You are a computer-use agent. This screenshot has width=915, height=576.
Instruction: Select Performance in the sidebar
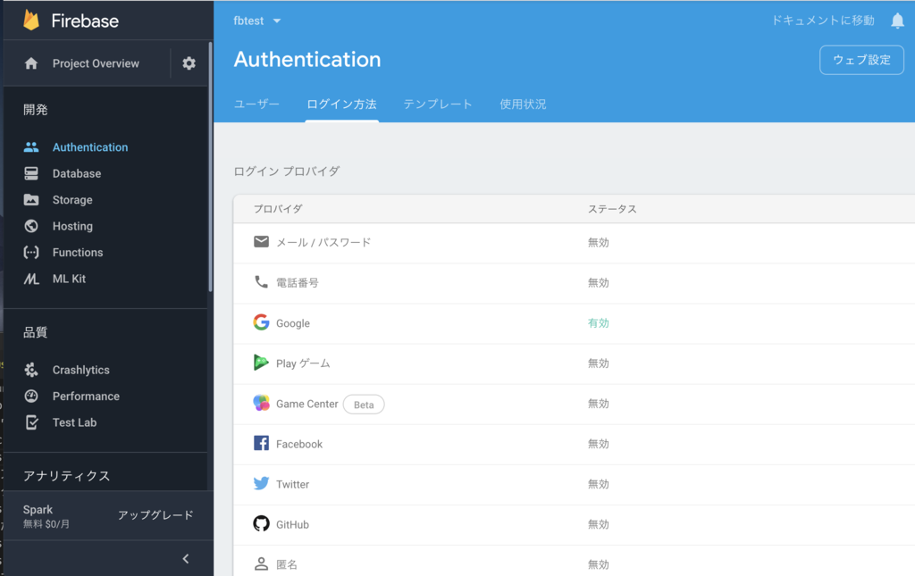(87, 396)
